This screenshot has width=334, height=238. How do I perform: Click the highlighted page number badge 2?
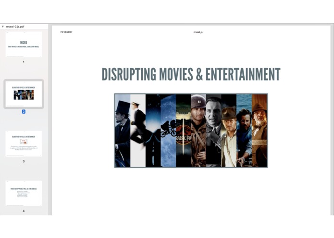pyautogui.click(x=24, y=112)
